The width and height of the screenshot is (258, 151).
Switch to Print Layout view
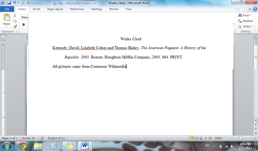(x=191, y=139)
